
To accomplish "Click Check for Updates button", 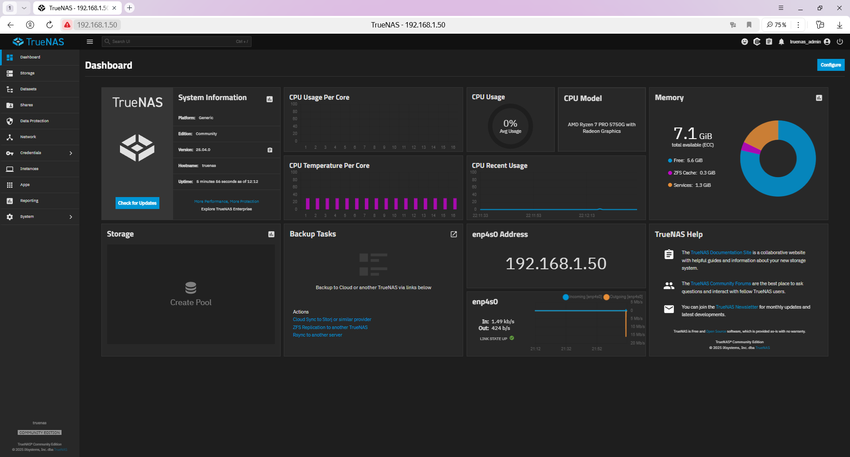I will [137, 203].
